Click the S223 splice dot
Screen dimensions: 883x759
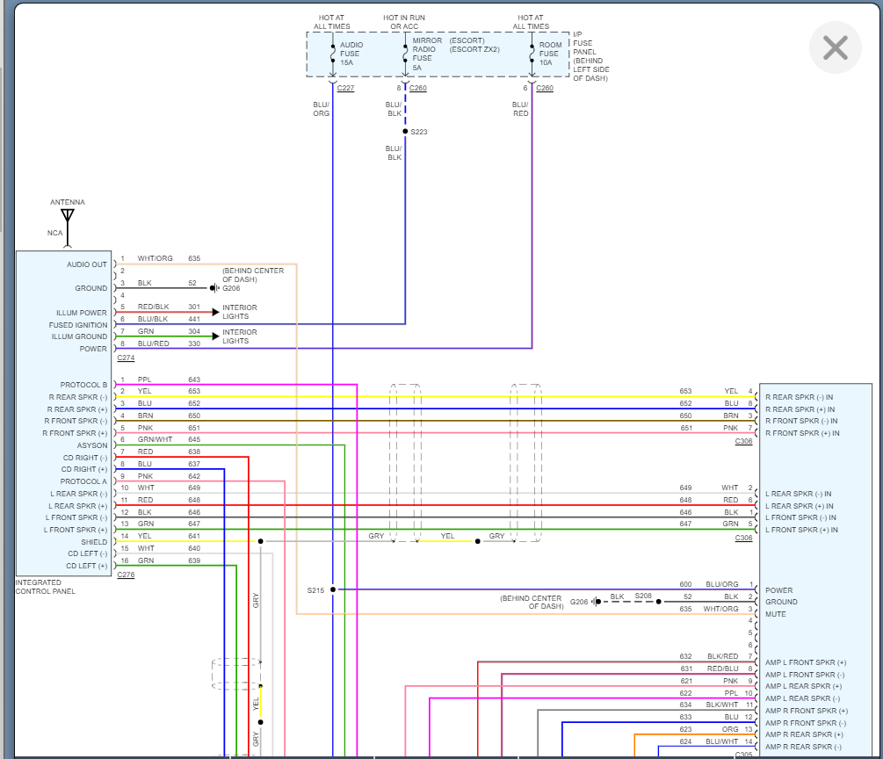(405, 132)
